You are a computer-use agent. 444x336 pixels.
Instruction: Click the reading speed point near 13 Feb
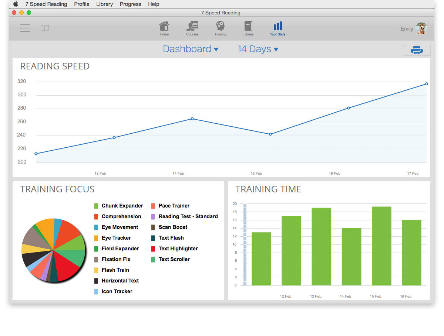point(114,137)
